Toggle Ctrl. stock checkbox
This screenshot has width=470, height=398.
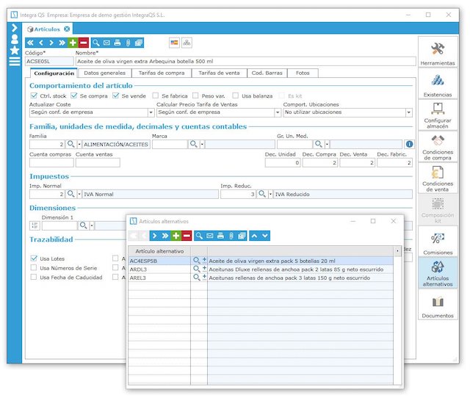click(x=34, y=95)
